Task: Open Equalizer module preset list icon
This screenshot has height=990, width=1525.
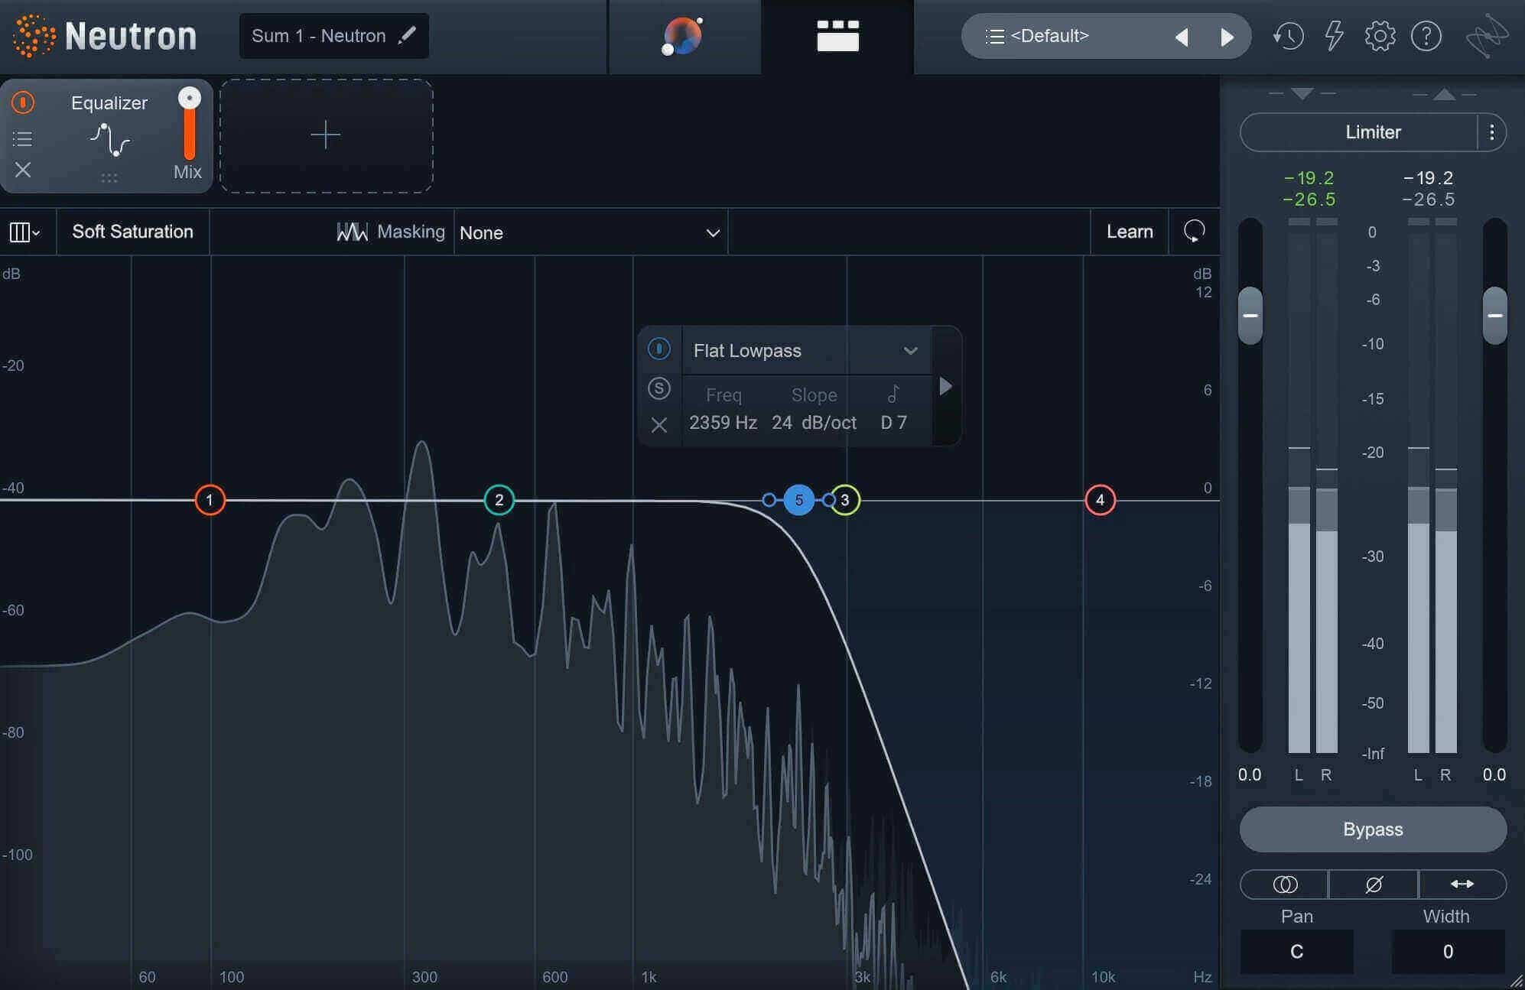Action: (23, 139)
